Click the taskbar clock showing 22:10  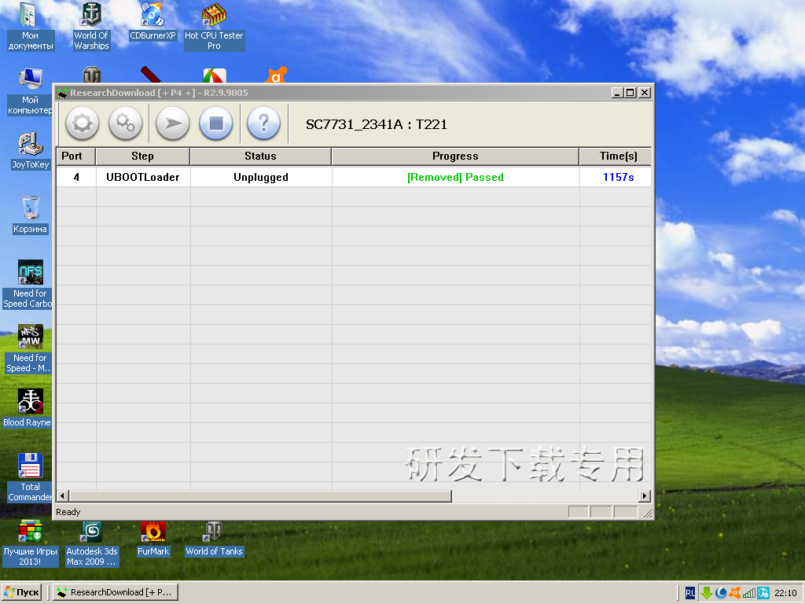click(x=785, y=593)
